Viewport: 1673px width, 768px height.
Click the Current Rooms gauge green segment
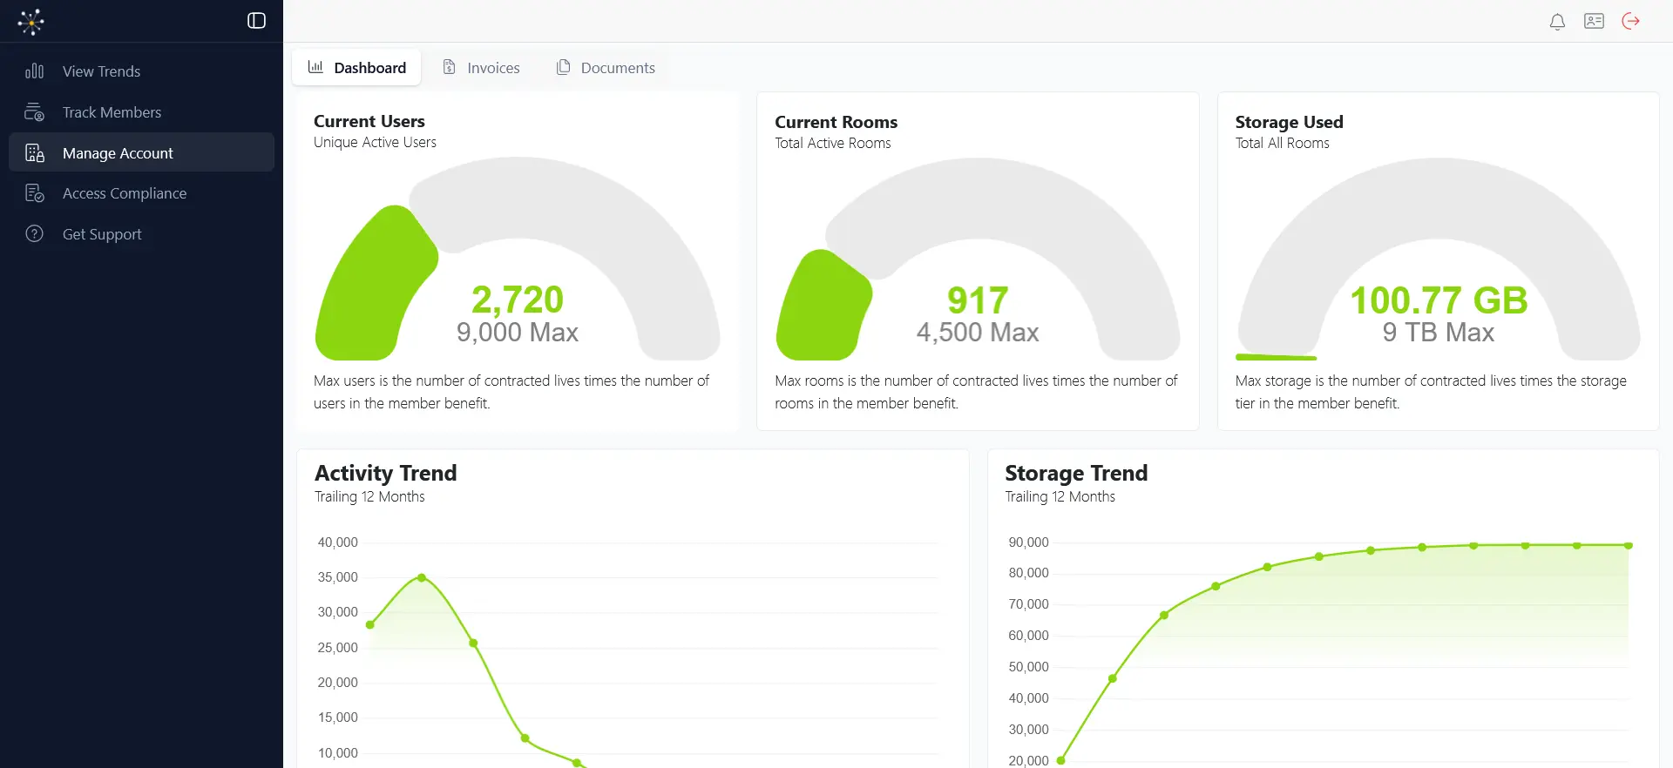[823, 307]
